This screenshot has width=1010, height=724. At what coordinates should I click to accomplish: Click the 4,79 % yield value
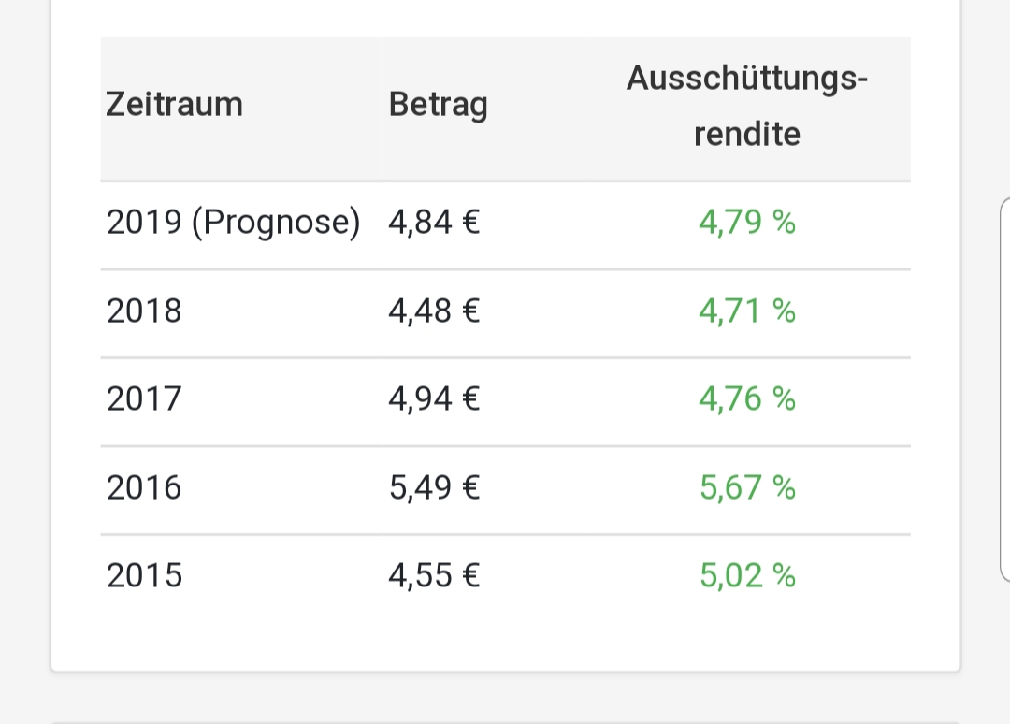pyautogui.click(x=747, y=223)
